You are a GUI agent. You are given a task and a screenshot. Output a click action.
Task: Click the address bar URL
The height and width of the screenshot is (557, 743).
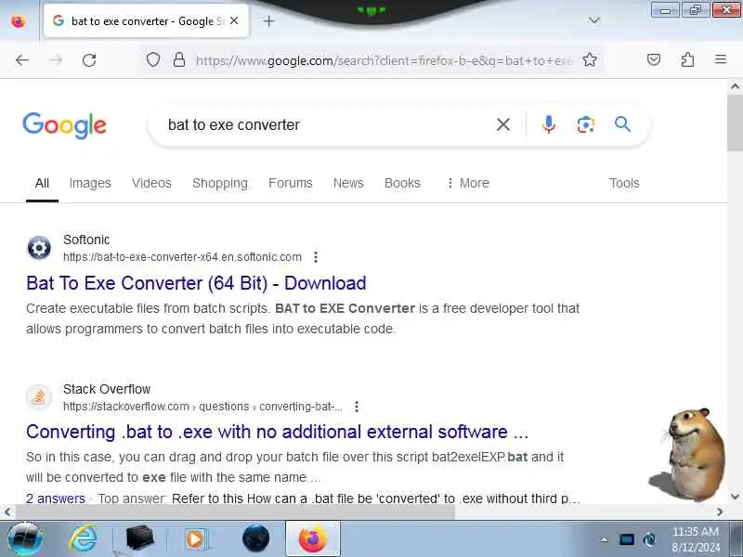tap(384, 60)
